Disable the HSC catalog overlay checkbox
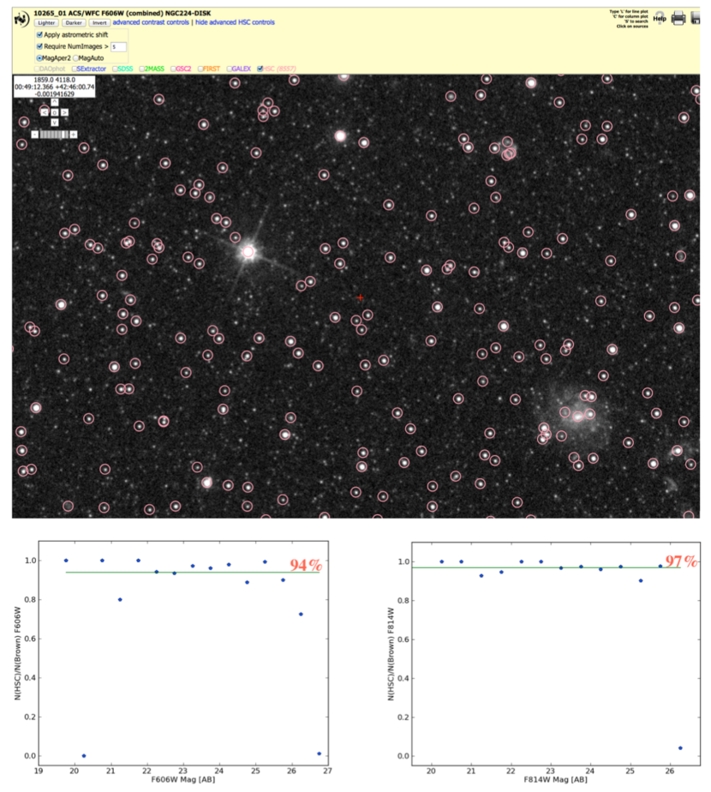711x792 pixels. (x=260, y=69)
